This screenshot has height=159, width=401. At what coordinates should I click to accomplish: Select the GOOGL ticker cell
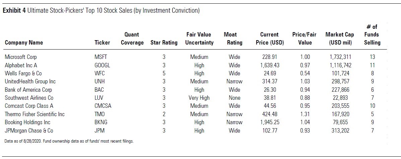(102, 65)
